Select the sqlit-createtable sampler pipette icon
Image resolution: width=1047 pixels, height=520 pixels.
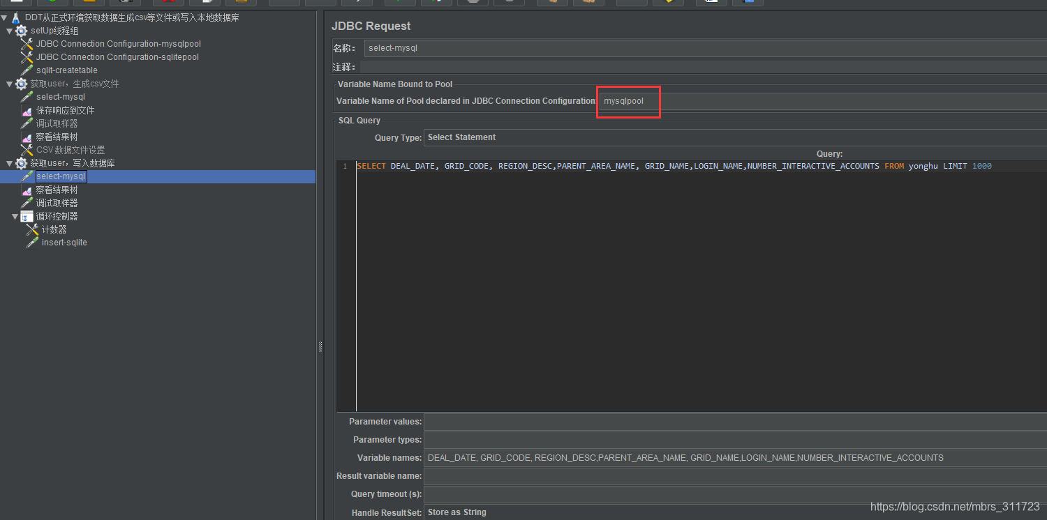27,70
